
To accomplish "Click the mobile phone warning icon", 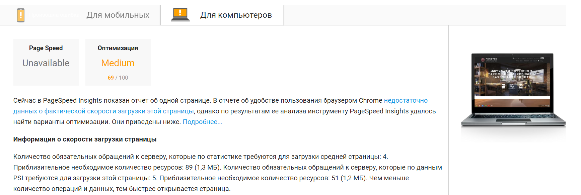I will pos(21,15).
